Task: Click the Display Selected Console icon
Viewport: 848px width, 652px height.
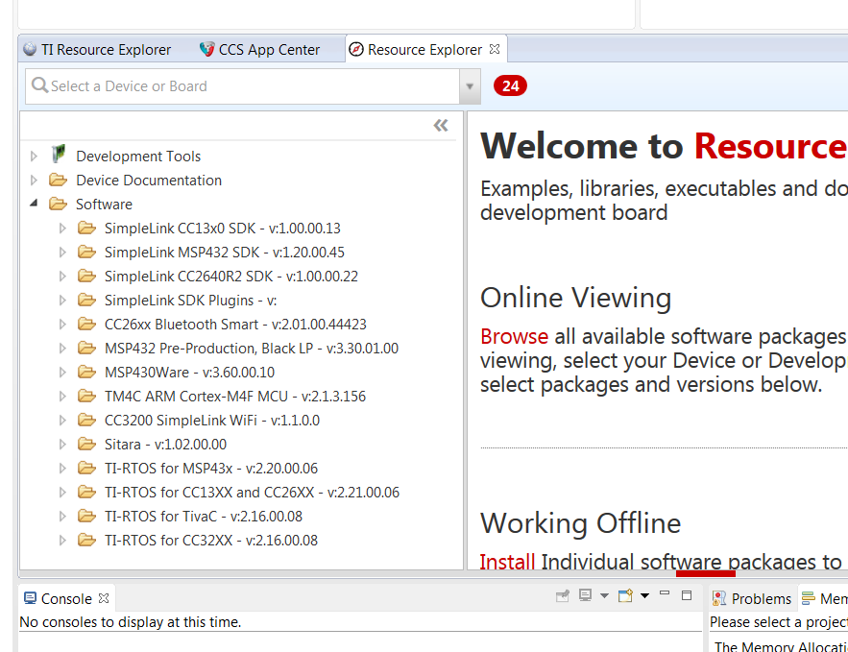Action: click(x=585, y=595)
